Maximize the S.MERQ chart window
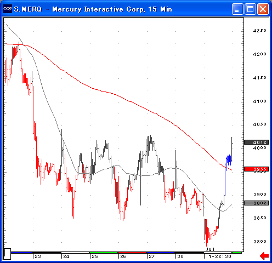 tap(250, 9)
